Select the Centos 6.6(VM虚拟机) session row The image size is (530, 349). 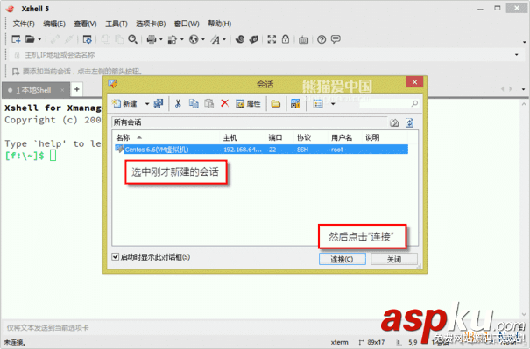click(261, 150)
